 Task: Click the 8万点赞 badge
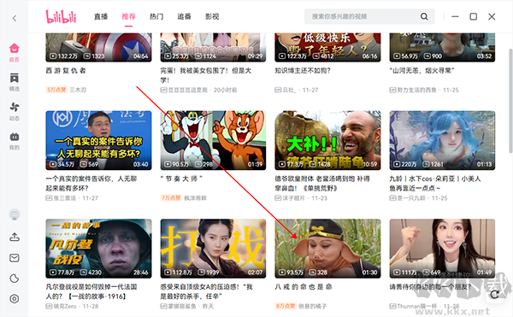click(x=286, y=306)
